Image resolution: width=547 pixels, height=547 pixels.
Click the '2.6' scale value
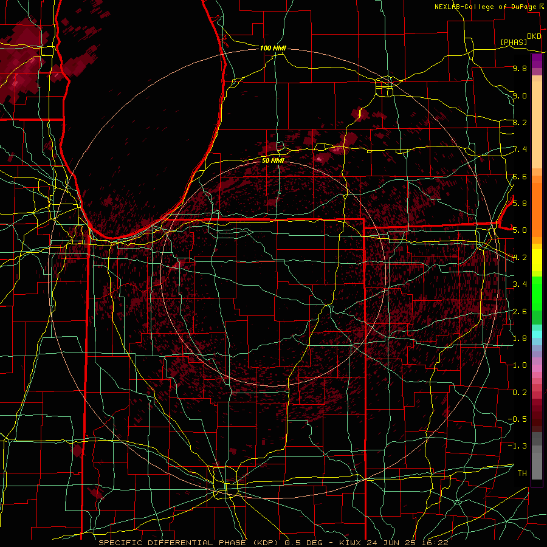pyautogui.click(x=520, y=312)
